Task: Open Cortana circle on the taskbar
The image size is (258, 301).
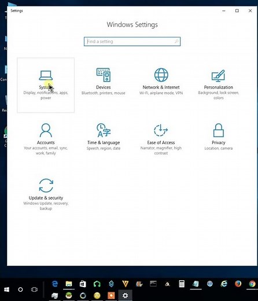Action: [x=20, y=289]
